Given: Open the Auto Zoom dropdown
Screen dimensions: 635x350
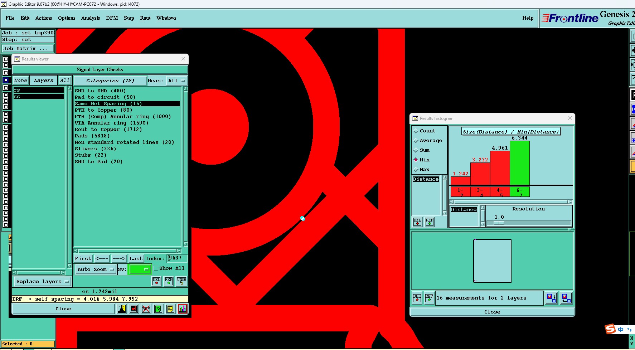Looking at the screenshot, I should [95, 269].
